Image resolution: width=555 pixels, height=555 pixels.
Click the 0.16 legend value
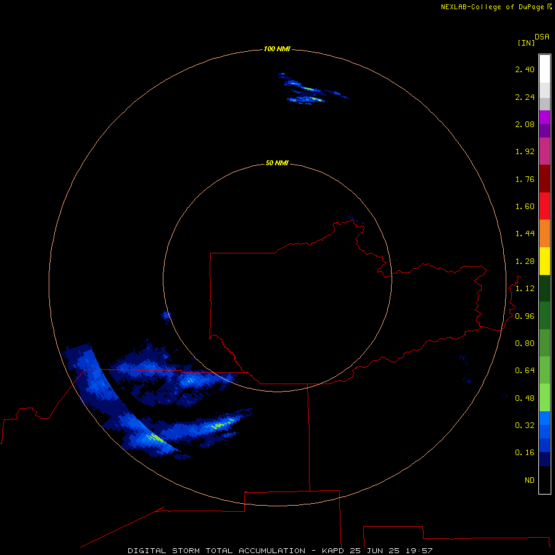pos(525,453)
